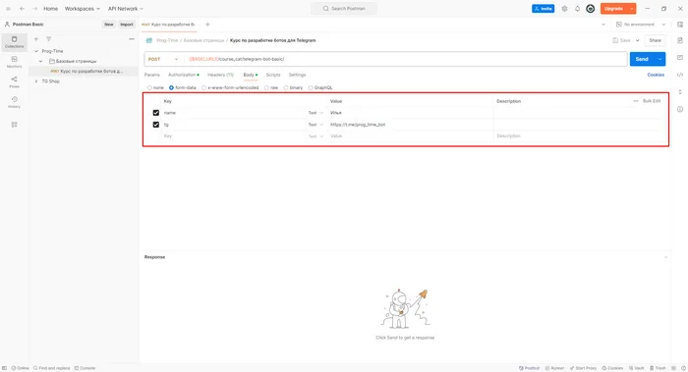This screenshot has height=372, width=688.
Task: Open environment quick look icon
Action: coord(680,25)
